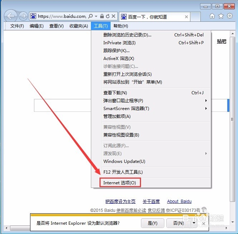The height and width of the screenshot is (234, 238).
Task: Click 是(Y) to set default browser
Action: click(152, 223)
